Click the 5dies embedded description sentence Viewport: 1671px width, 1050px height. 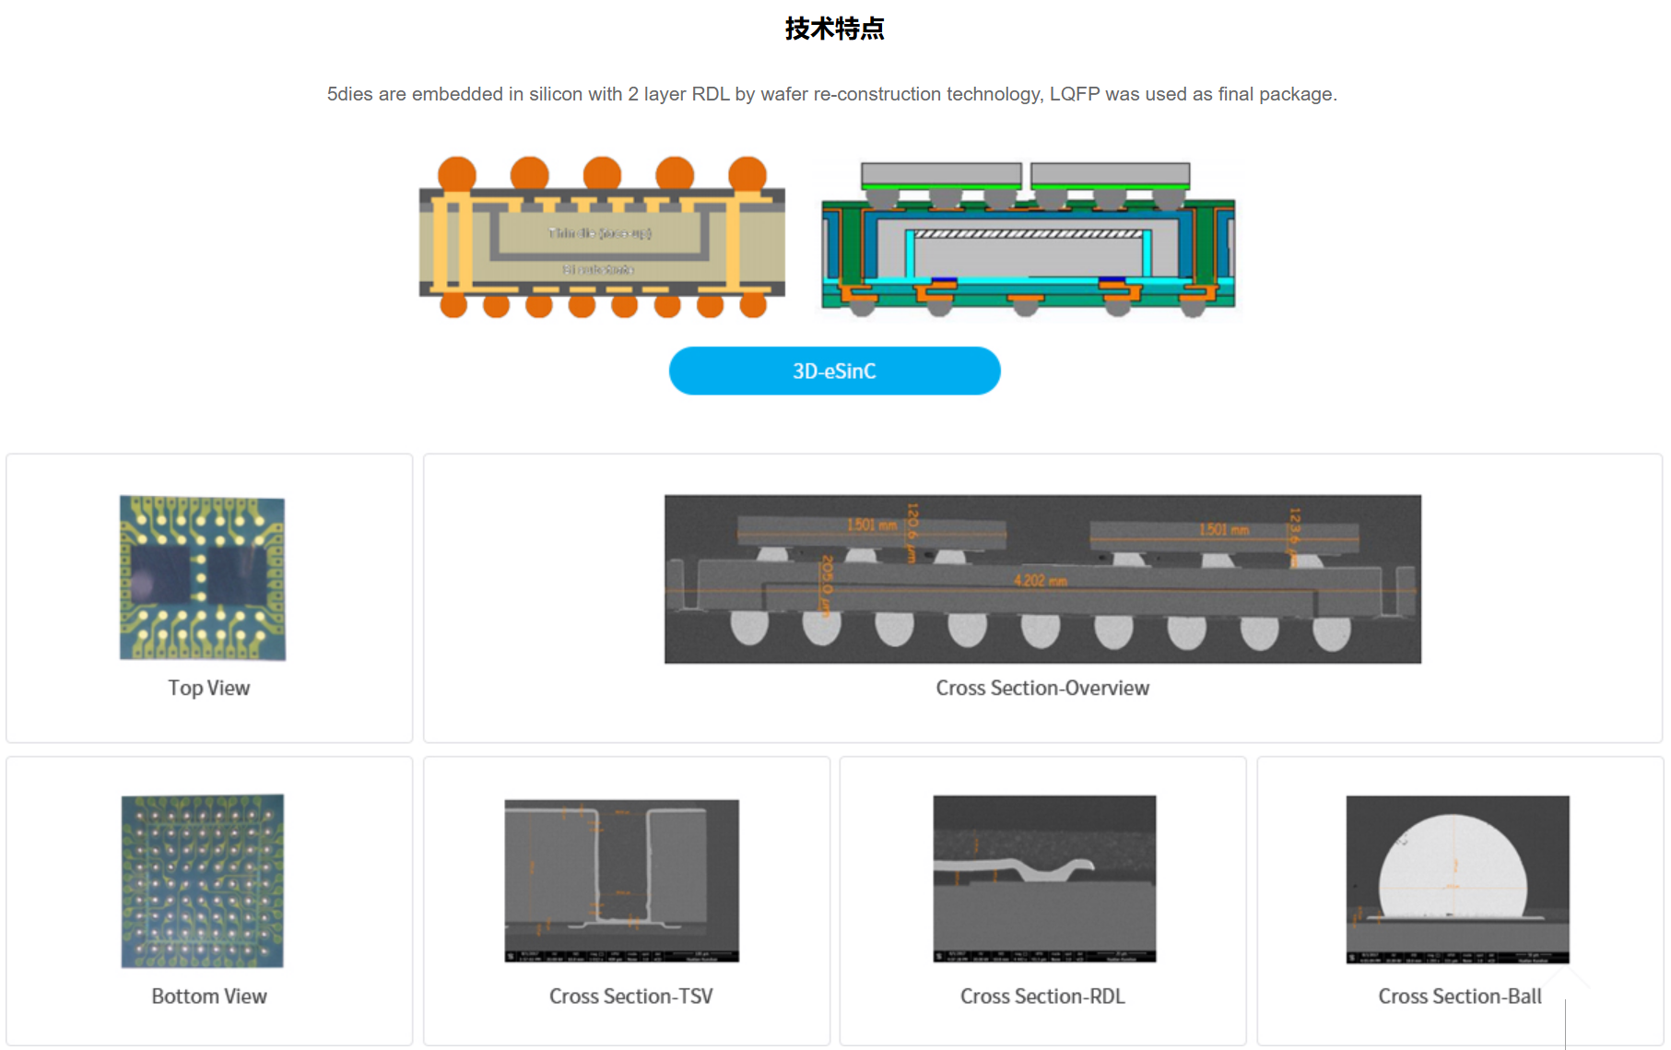click(831, 94)
